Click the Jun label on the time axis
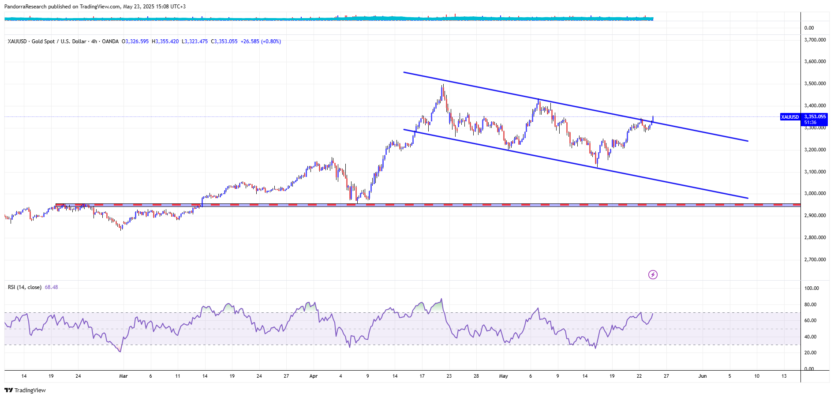 pos(703,376)
